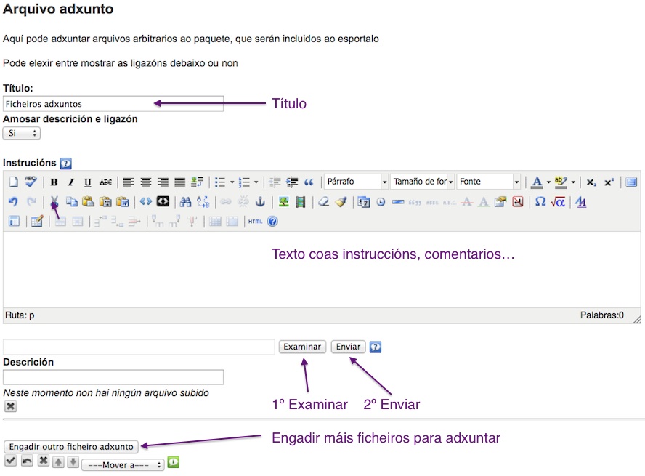Viewport: 645px width, 476px height.
Task: Insert an anchor with the anchor icon
Action: click(x=260, y=202)
